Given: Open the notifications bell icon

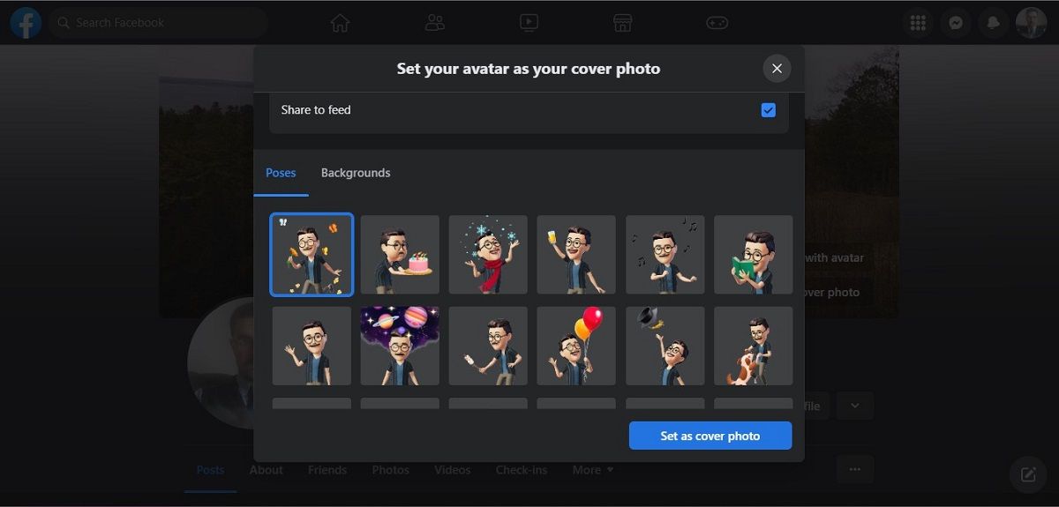Looking at the screenshot, I should [x=994, y=23].
